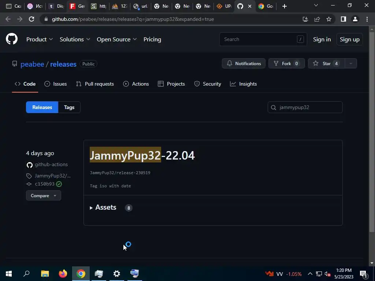
Task: Focus the GitHub Search field
Action: point(263,39)
